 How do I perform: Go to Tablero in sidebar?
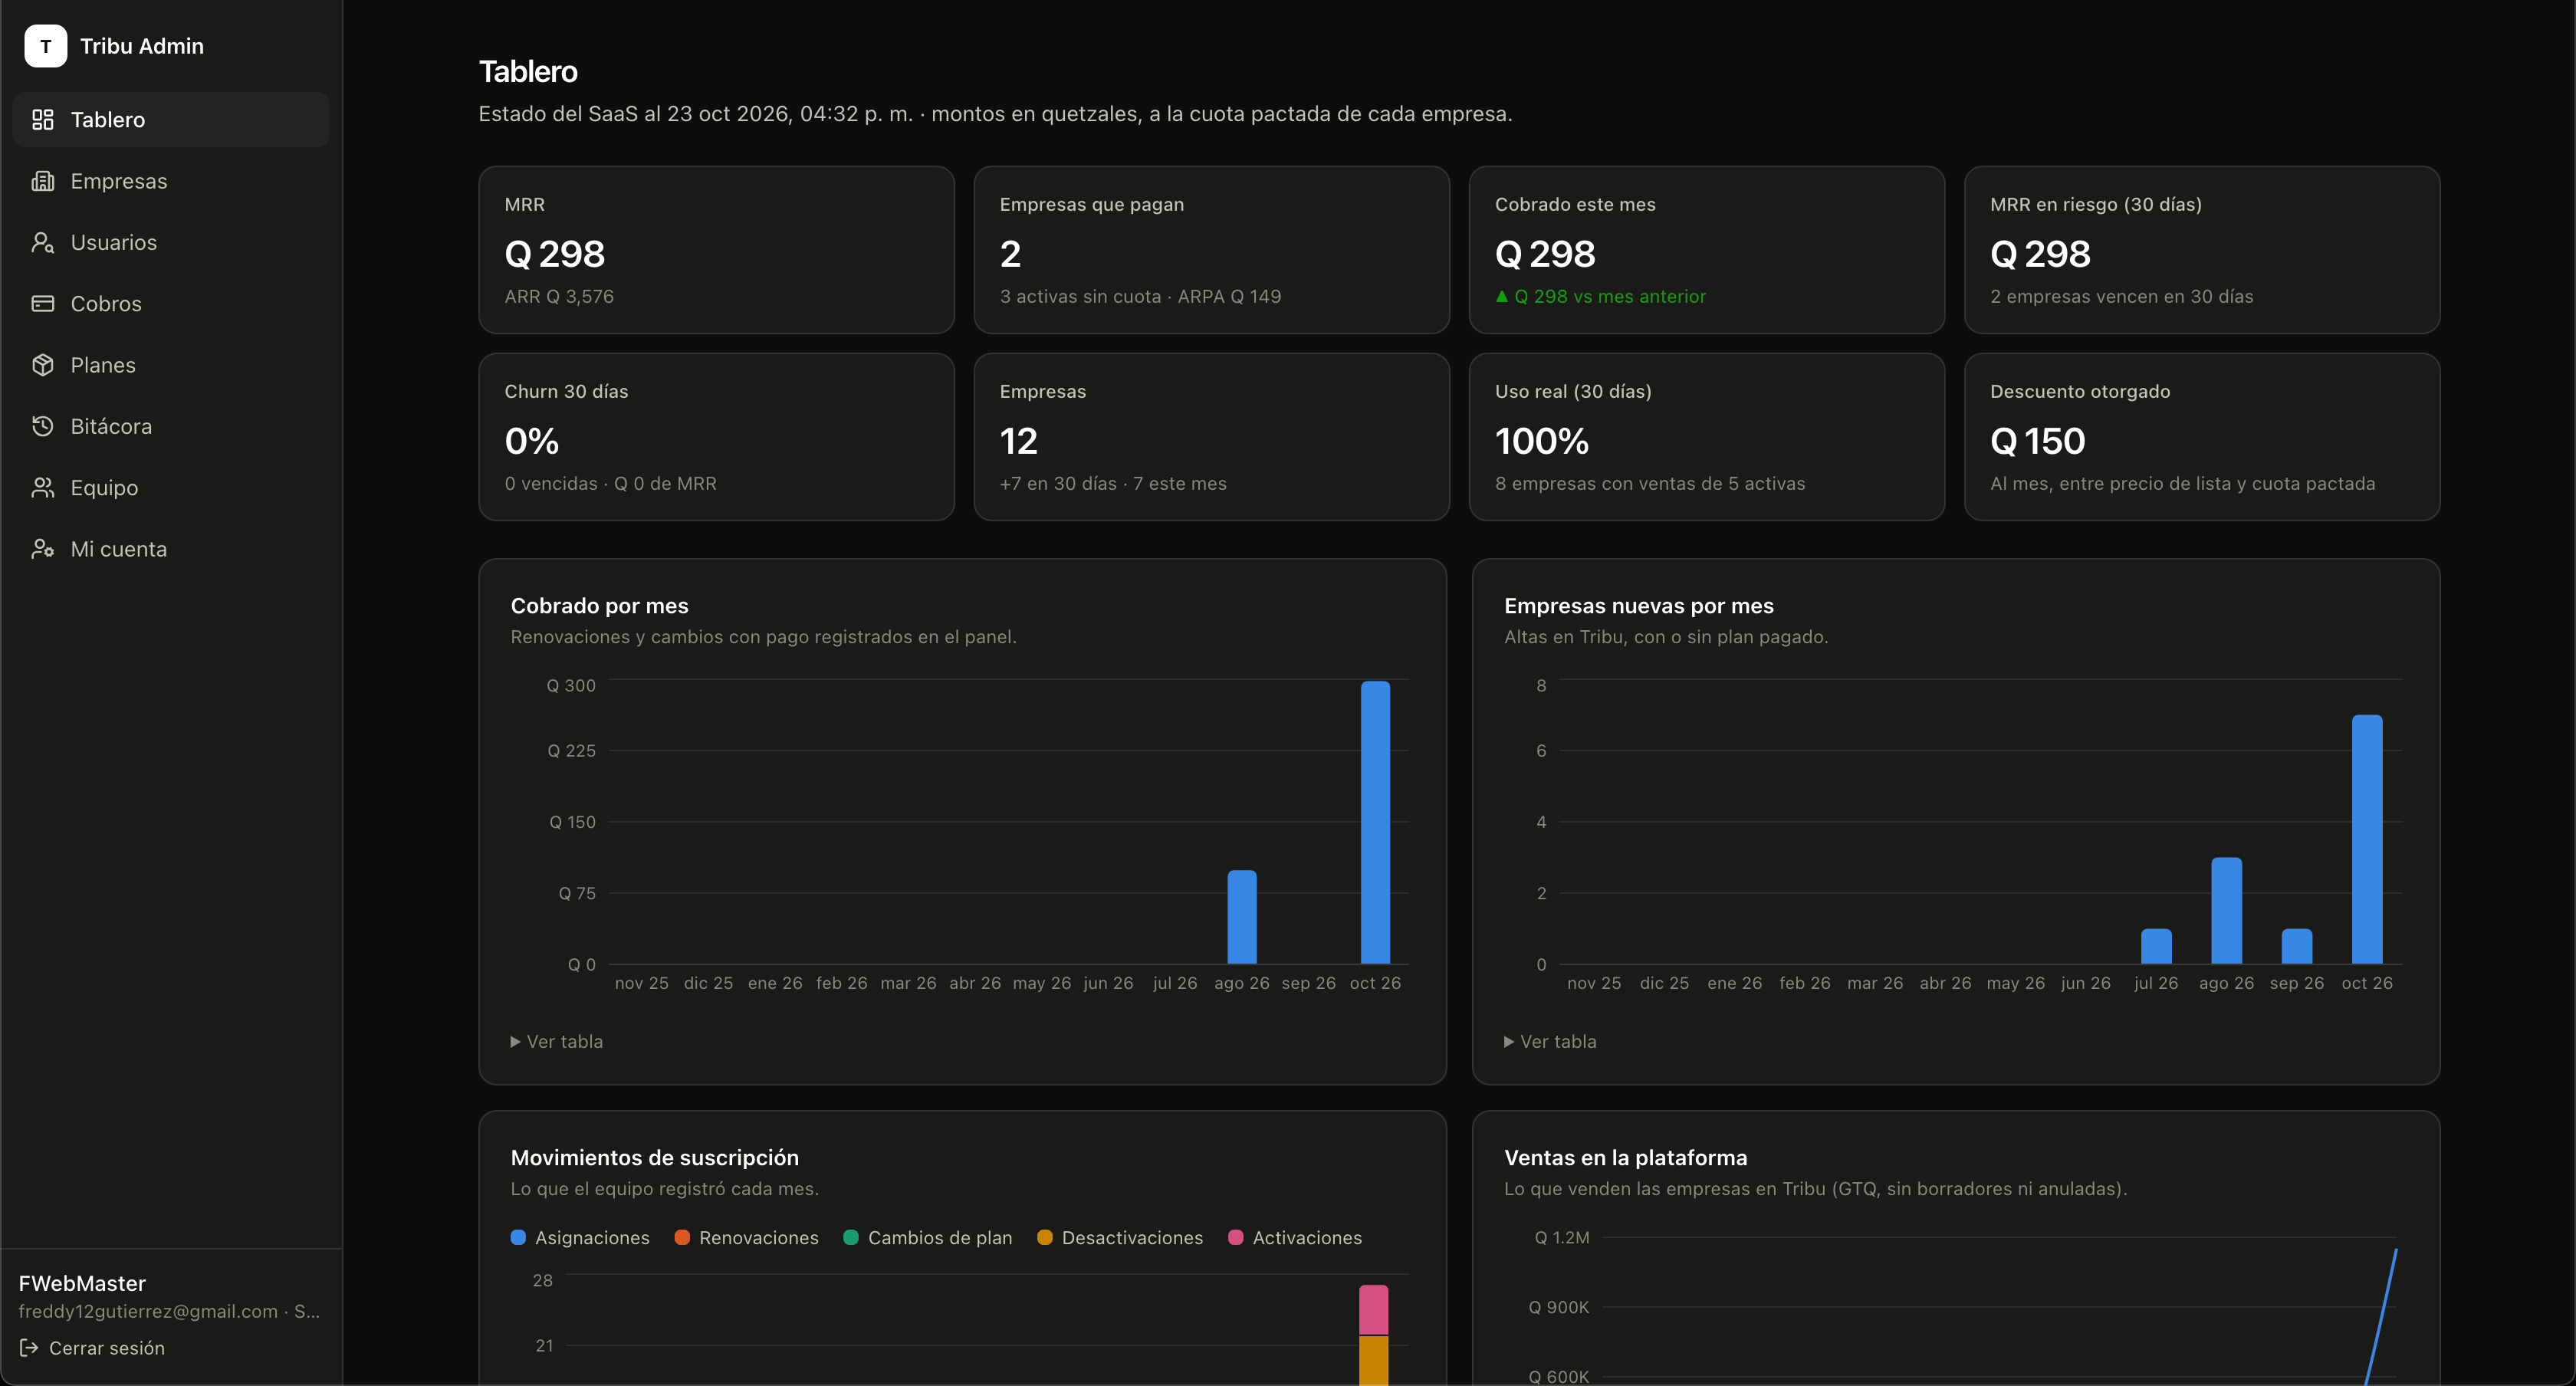[171, 120]
